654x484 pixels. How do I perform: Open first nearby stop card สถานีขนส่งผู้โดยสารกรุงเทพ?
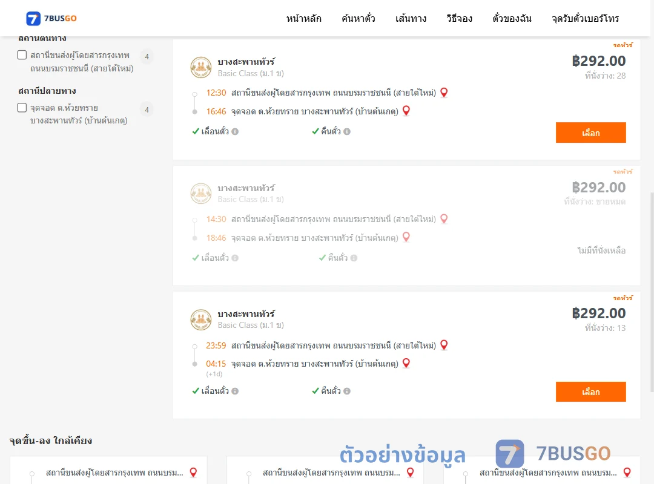(x=108, y=470)
